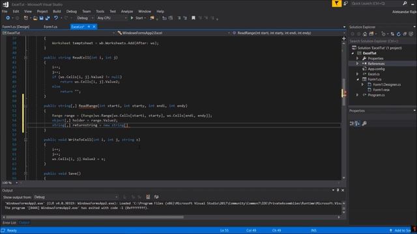Open the Debug solution configuration dropdown
Screen dimensions: 417x234
[x=85, y=18]
